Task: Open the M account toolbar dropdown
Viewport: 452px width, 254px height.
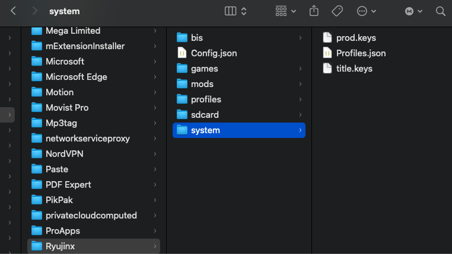Action: pyautogui.click(x=413, y=11)
